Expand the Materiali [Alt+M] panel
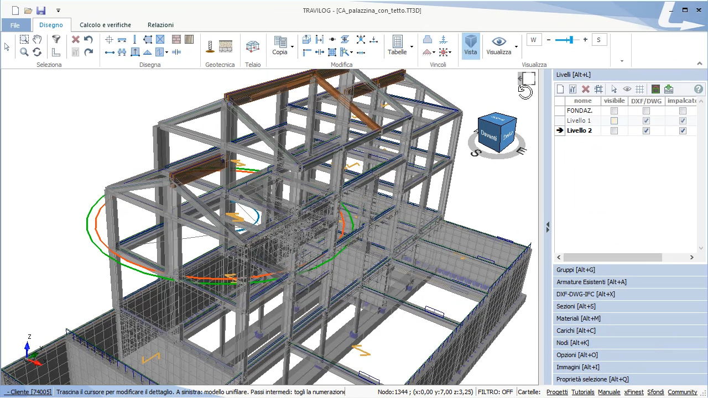Image resolution: width=708 pixels, height=398 pixels. 578,318
